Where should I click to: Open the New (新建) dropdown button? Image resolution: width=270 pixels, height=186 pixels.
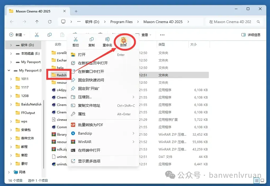[x=17, y=35]
